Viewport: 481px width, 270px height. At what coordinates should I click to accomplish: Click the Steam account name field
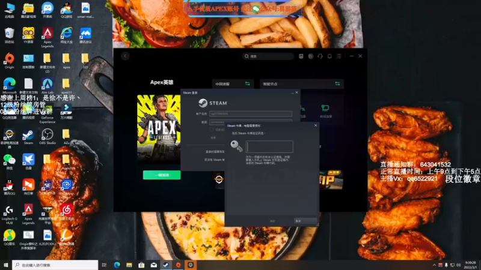[251, 113]
